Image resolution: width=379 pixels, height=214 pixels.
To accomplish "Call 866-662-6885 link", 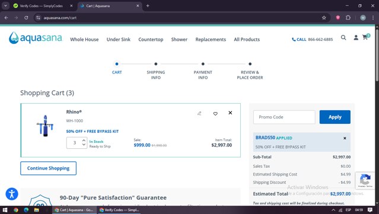I will tap(313, 39).
